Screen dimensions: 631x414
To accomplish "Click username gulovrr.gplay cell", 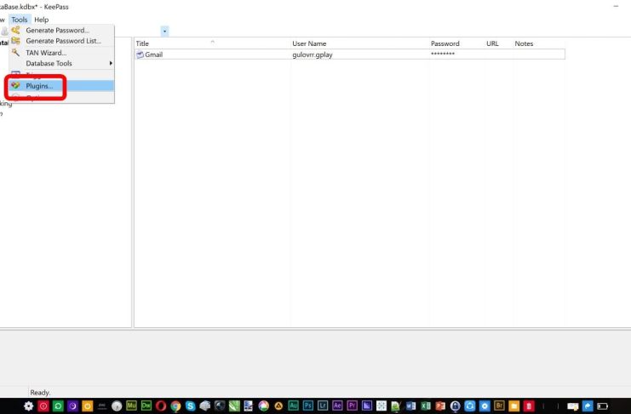I will coord(313,55).
